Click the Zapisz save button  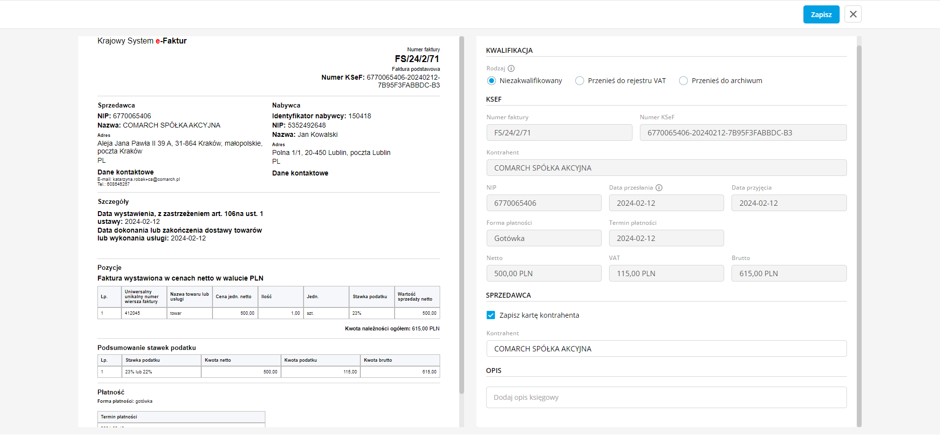click(821, 15)
